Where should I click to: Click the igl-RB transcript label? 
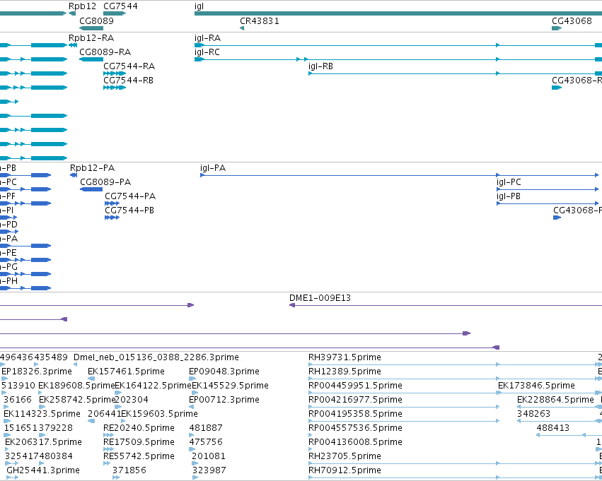coord(320,66)
